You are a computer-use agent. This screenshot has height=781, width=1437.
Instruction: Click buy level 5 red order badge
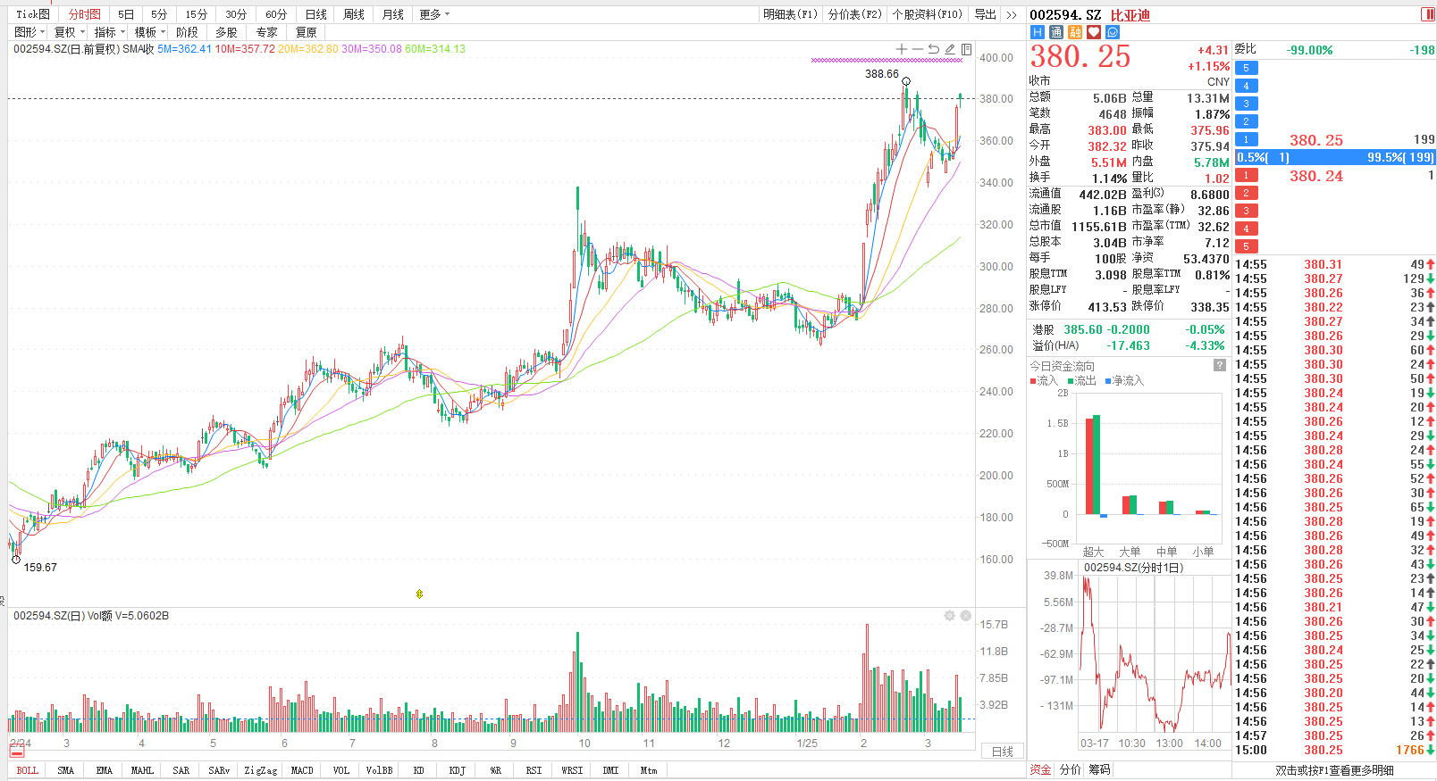(1247, 246)
